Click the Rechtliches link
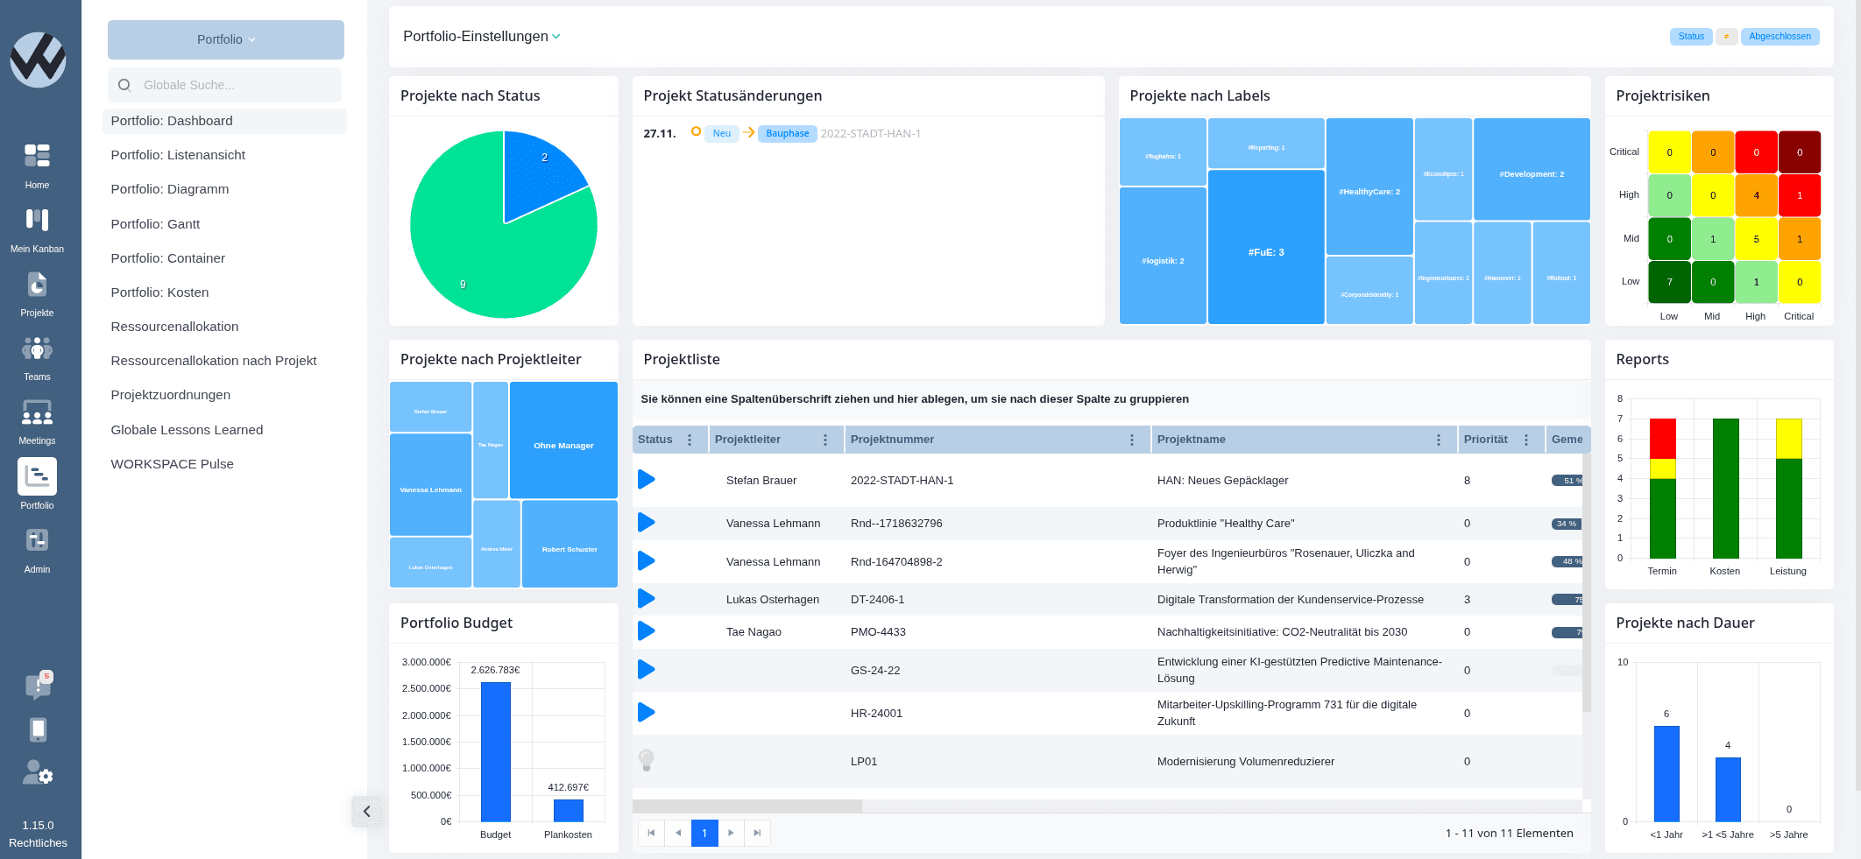 pyautogui.click(x=38, y=843)
